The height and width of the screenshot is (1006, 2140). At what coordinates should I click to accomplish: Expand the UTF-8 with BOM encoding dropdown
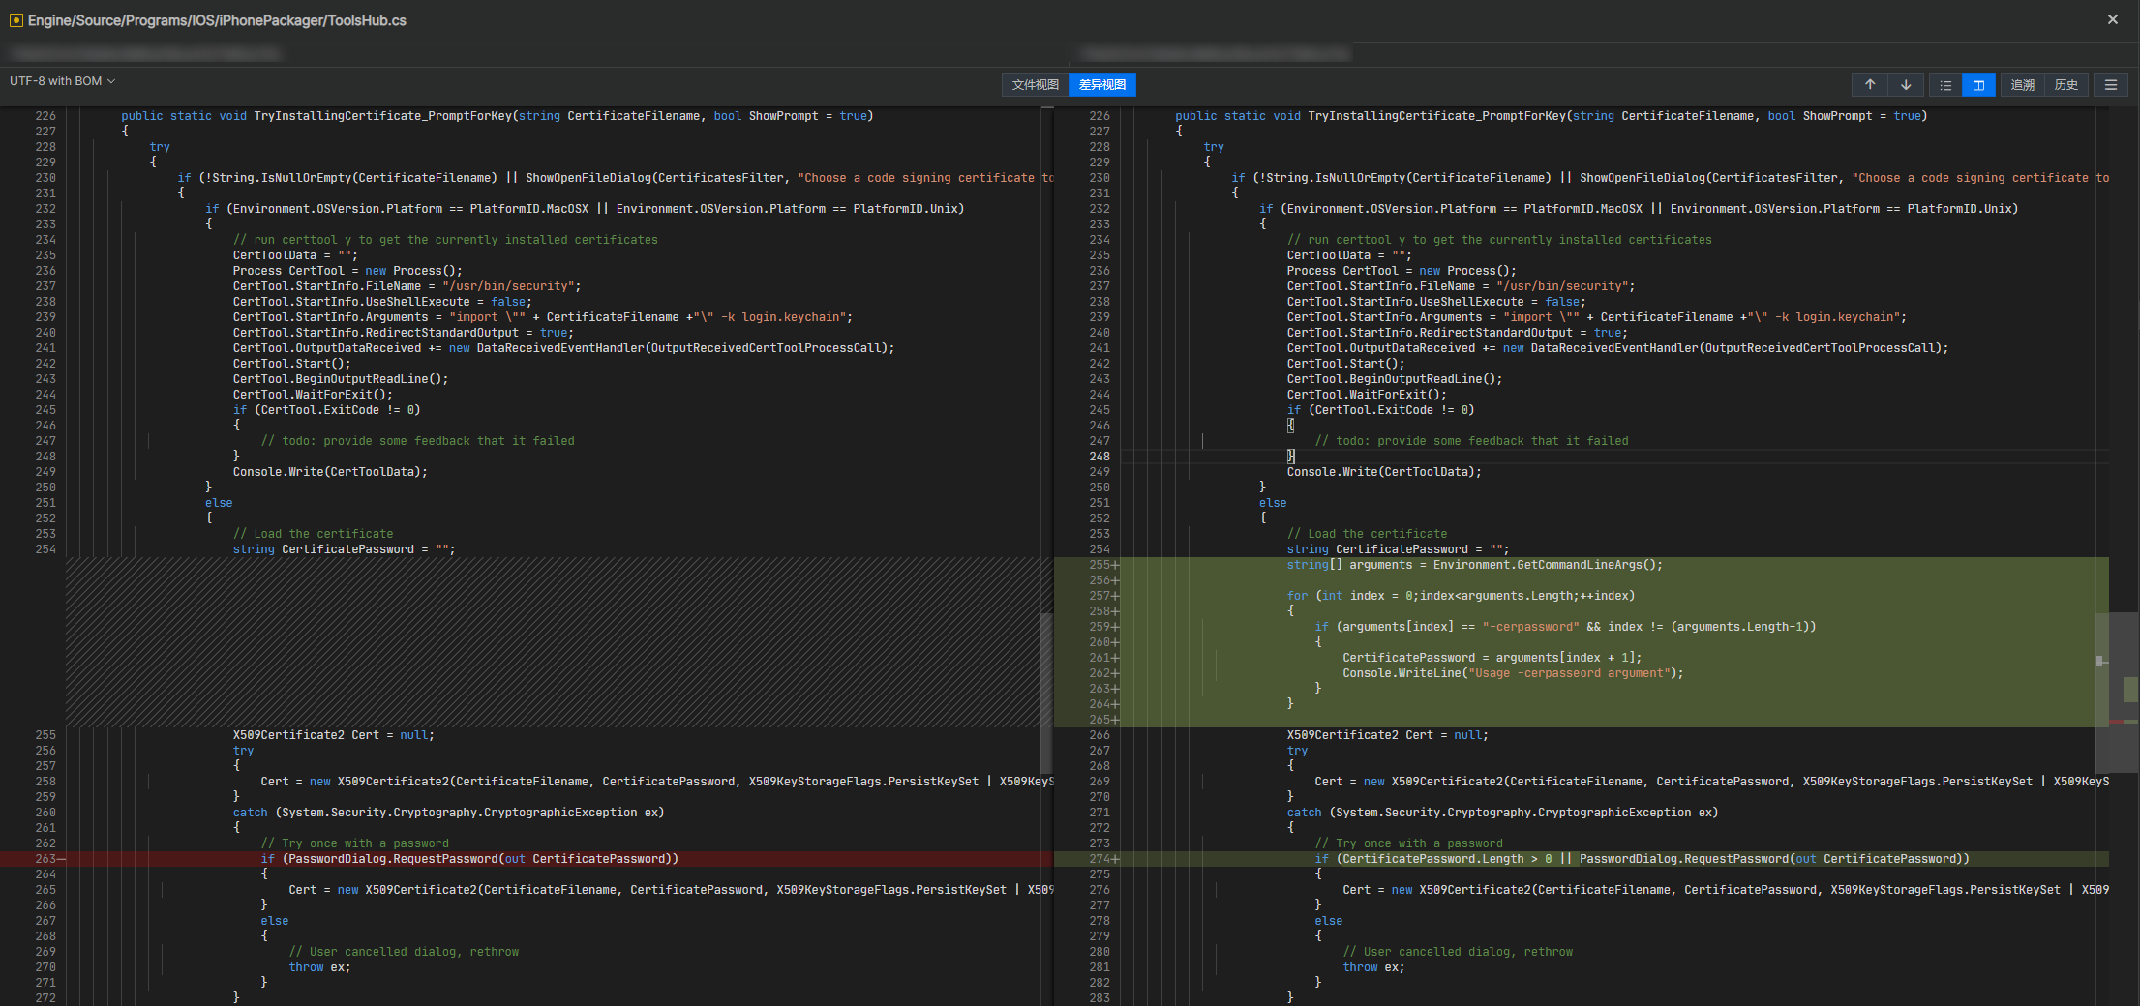[x=63, y=81]
